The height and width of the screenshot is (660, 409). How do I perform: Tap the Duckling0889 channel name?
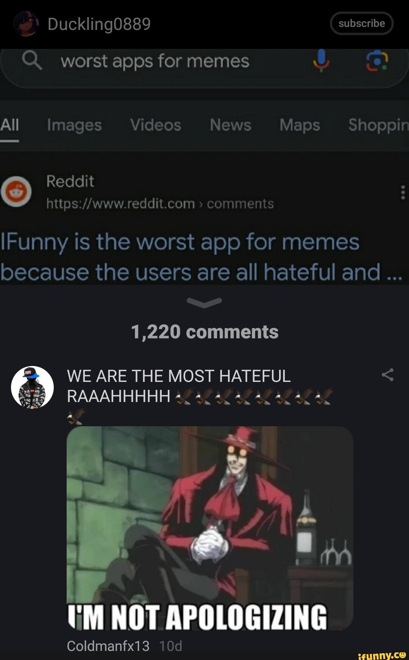click(x=99, y=24)
